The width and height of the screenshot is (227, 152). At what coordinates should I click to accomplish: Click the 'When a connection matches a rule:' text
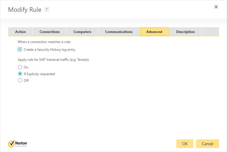coord(44,42)
